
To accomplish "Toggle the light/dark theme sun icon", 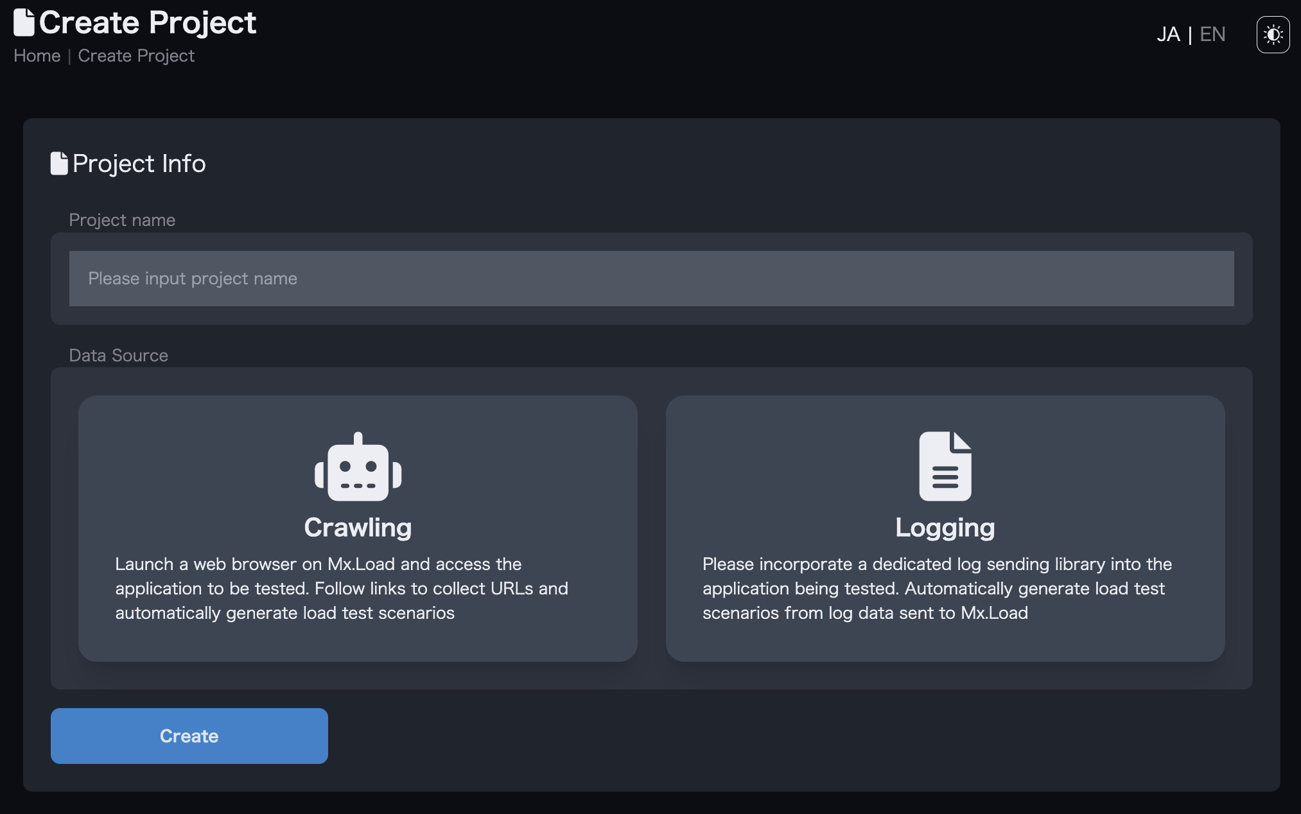I will tap(1273, 35).
